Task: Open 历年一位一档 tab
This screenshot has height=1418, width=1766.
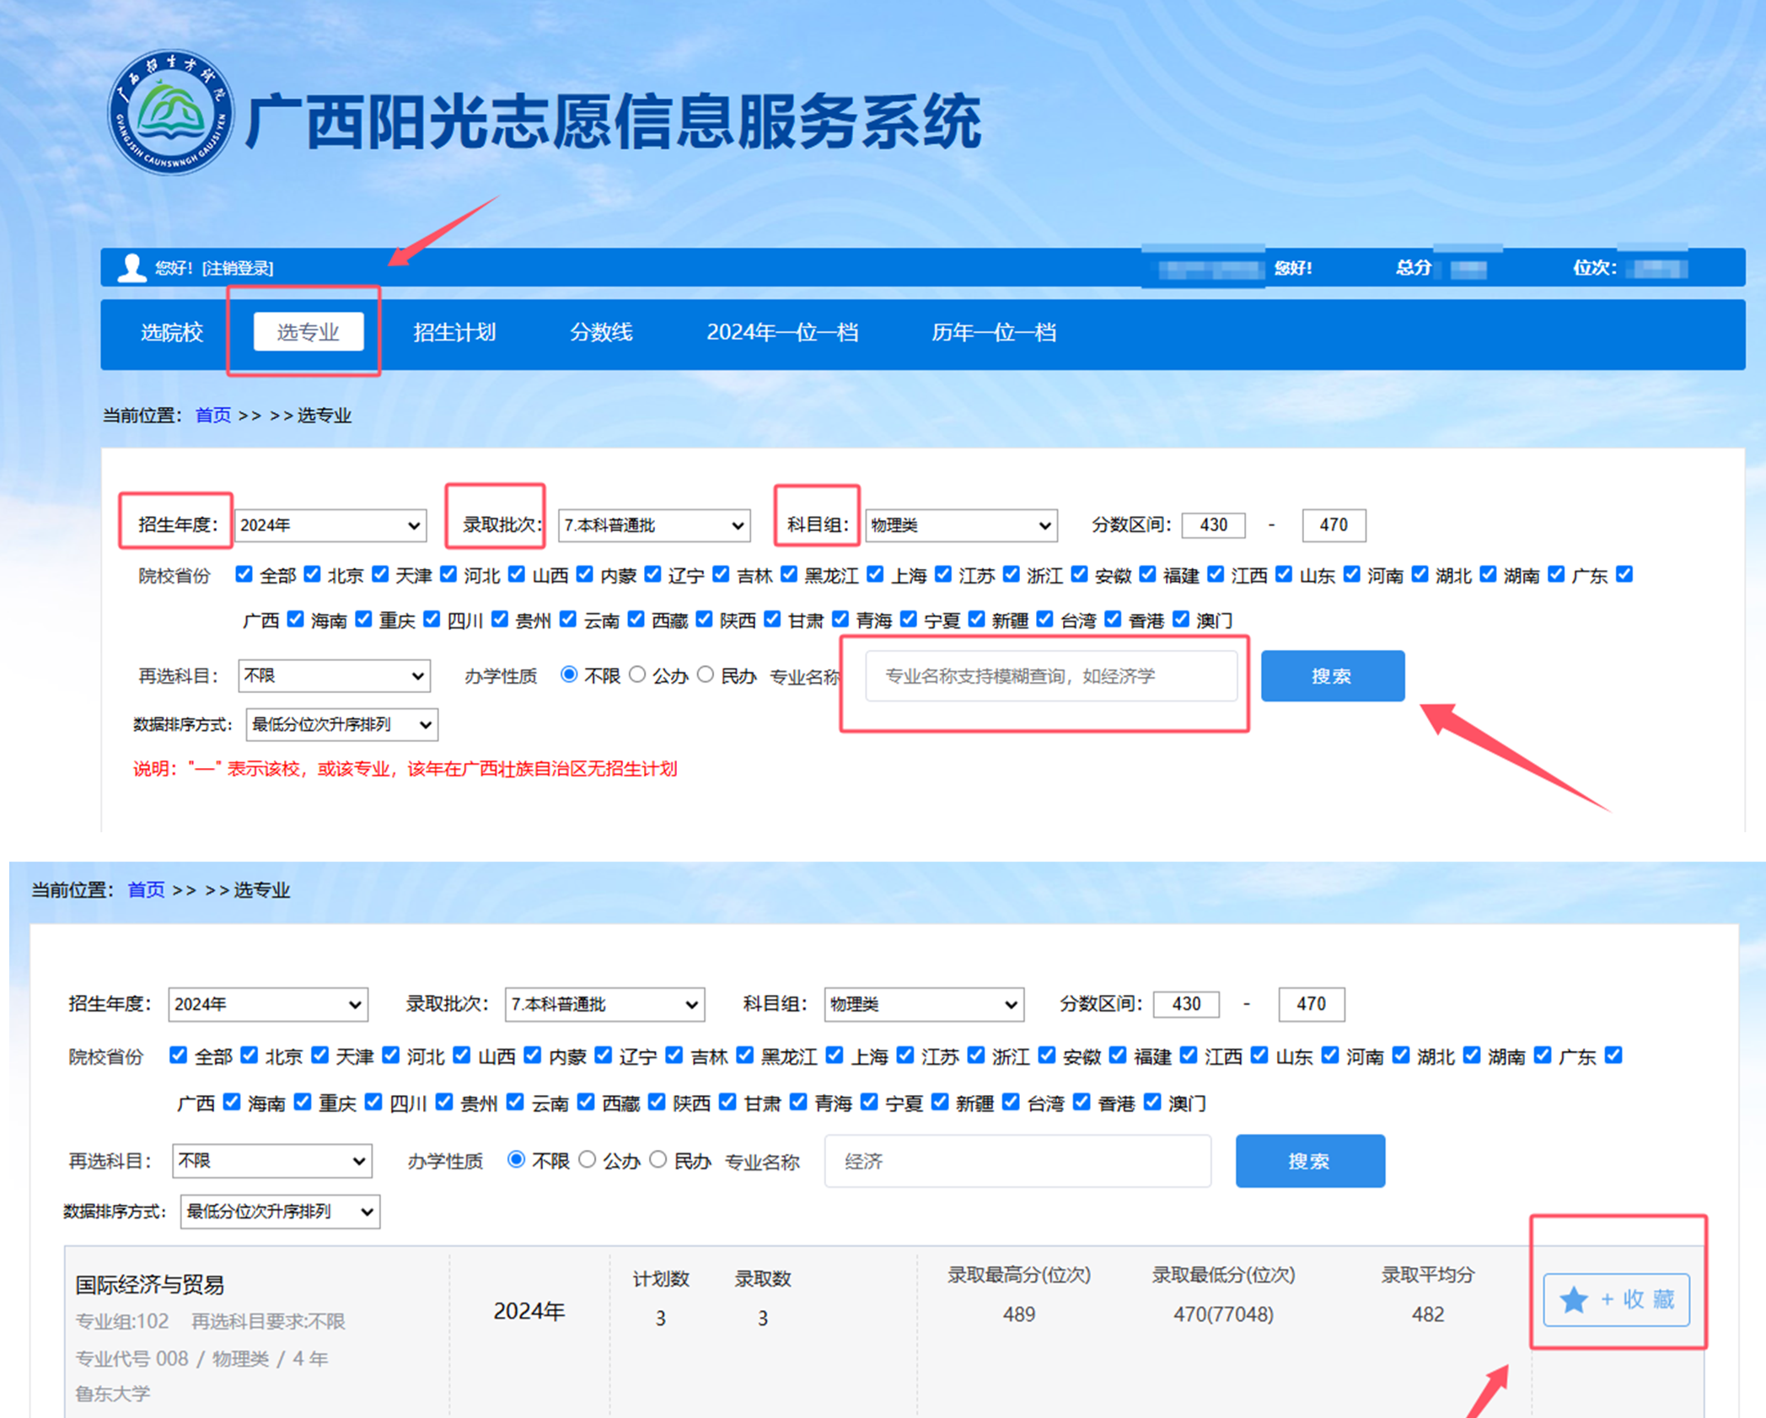Action: pyautogui.click(x=993, y=332)
